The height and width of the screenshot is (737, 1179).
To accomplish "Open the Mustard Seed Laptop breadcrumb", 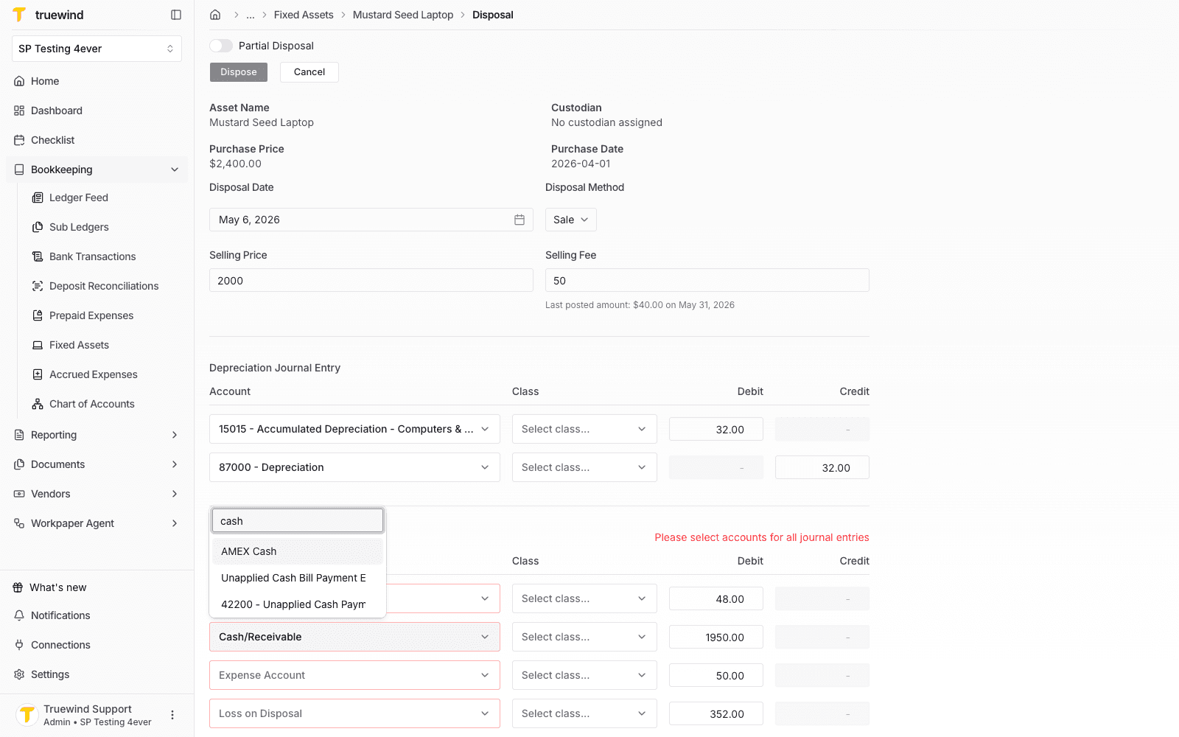I will [403, 15].
